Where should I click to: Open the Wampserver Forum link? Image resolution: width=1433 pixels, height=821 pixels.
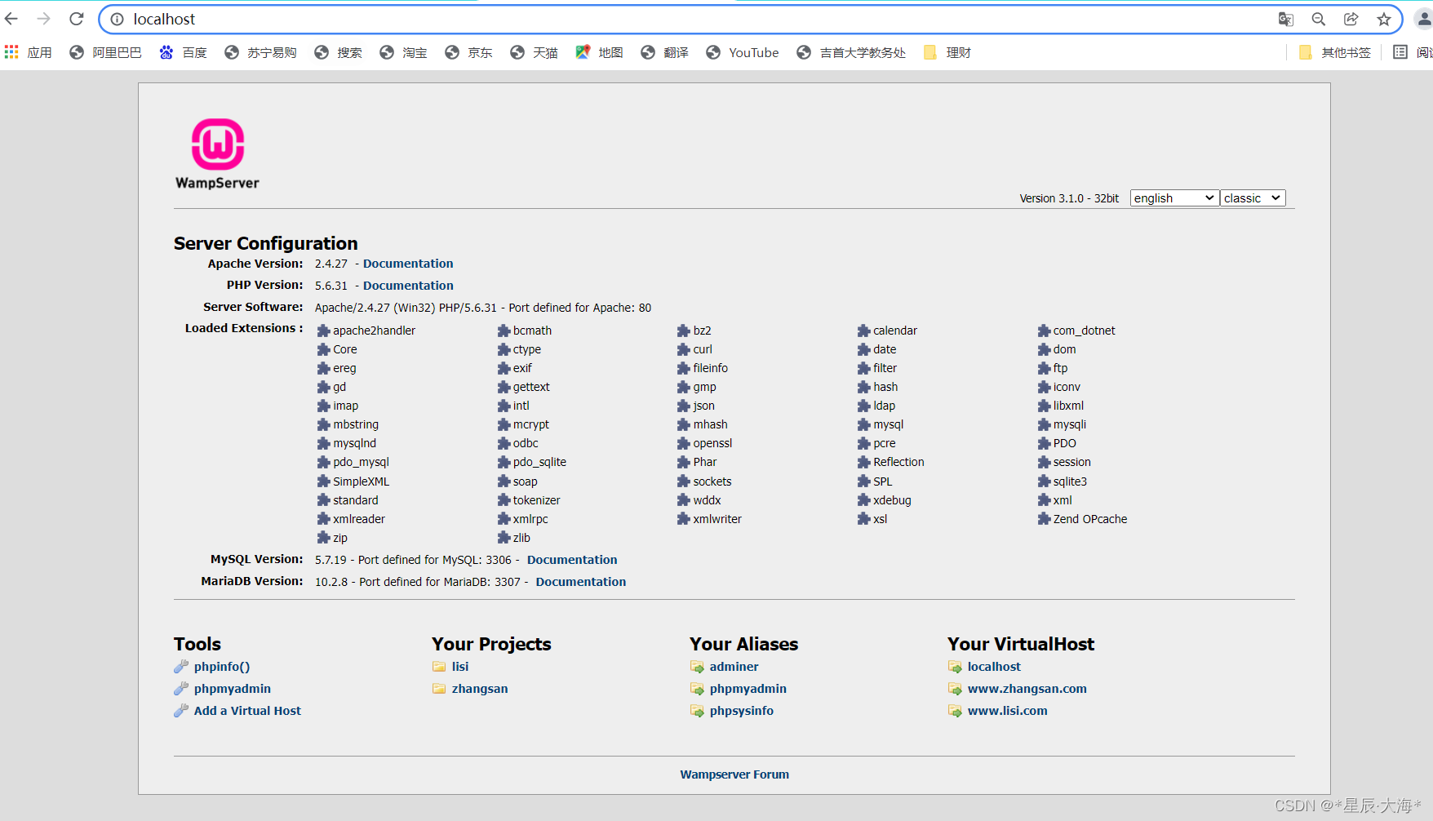coord(734,774)
